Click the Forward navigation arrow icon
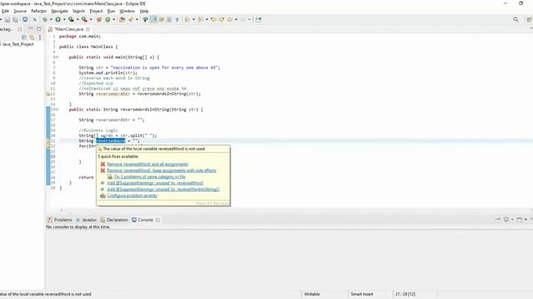The width and height of the screenshot is (533, 299). [243, 20]
